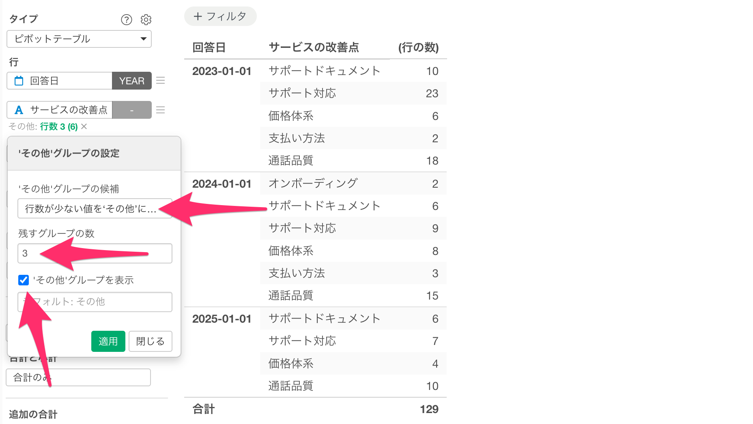Click the 残すグループの数 input field
This screenshot has height=424, width=753.
95,253
